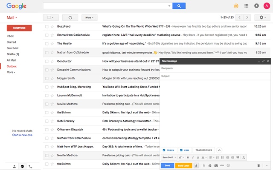Screen dimensions: 273x170
Task: Open the text size dropdown
Action: 181,158
